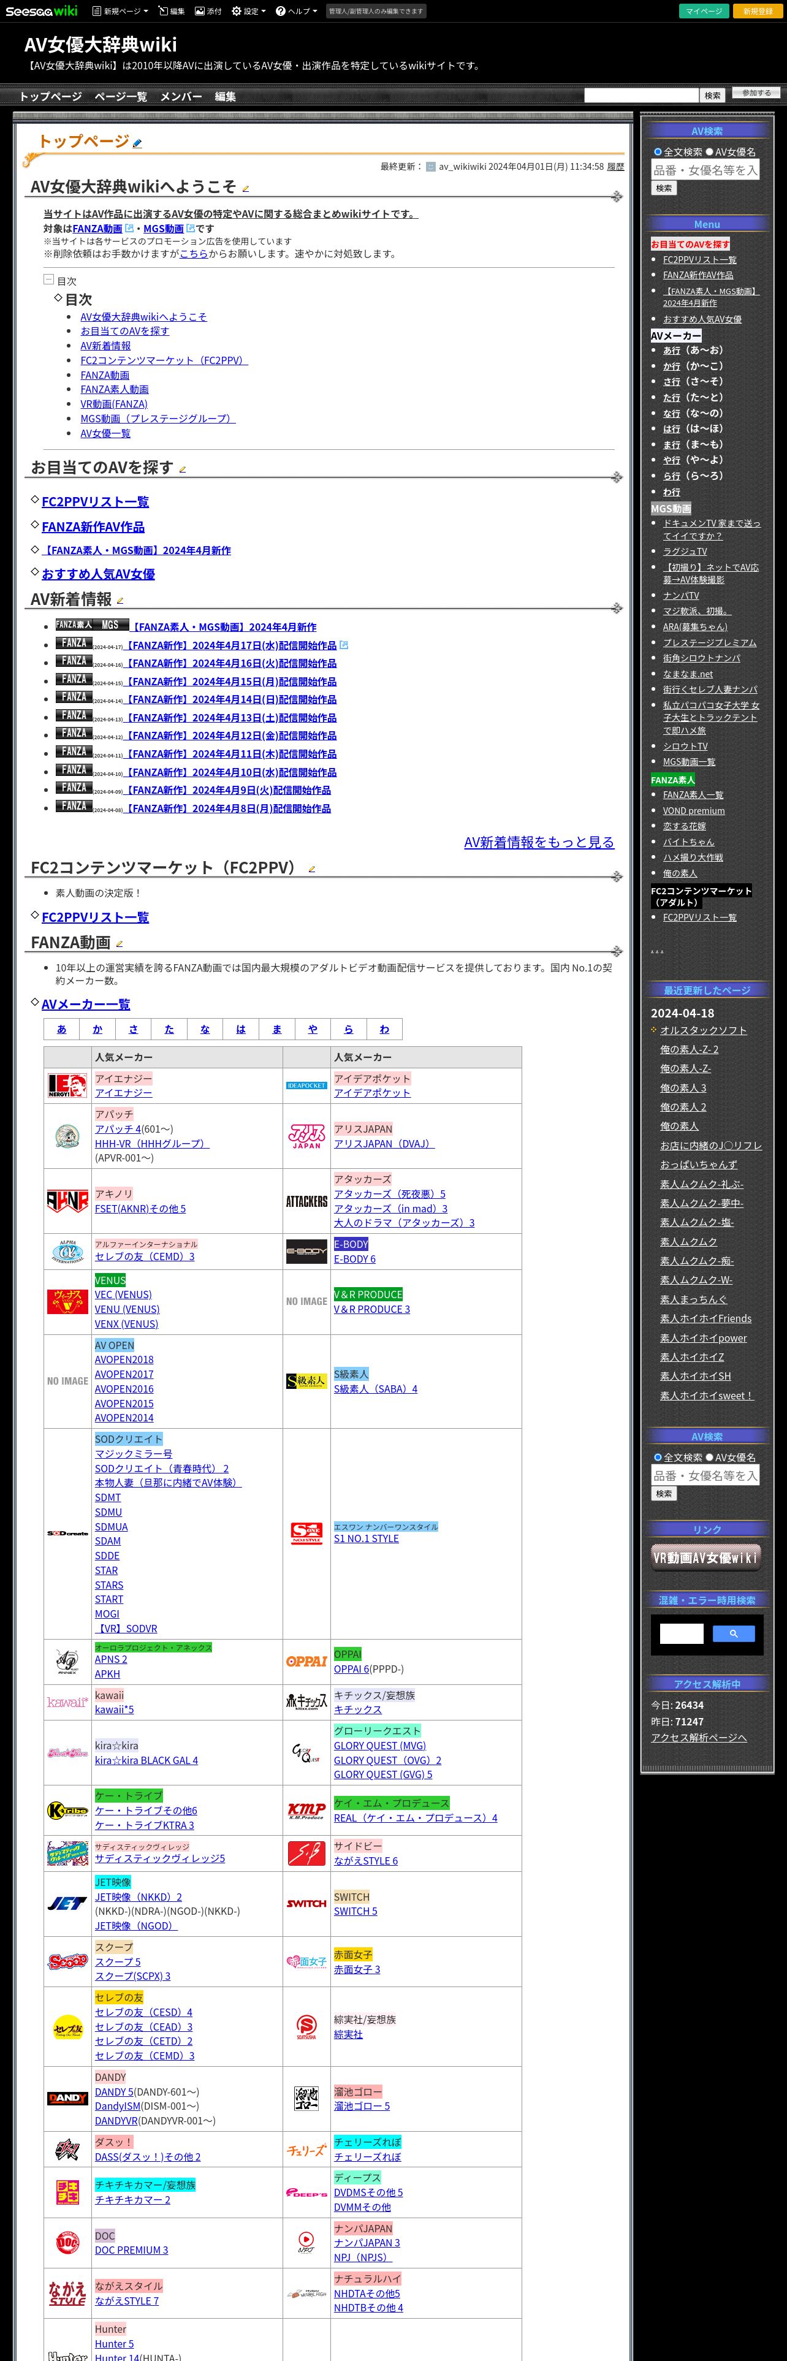Click pencil icon next to FANZA動画 heading

pyautogui.click(x=119, y=944)
